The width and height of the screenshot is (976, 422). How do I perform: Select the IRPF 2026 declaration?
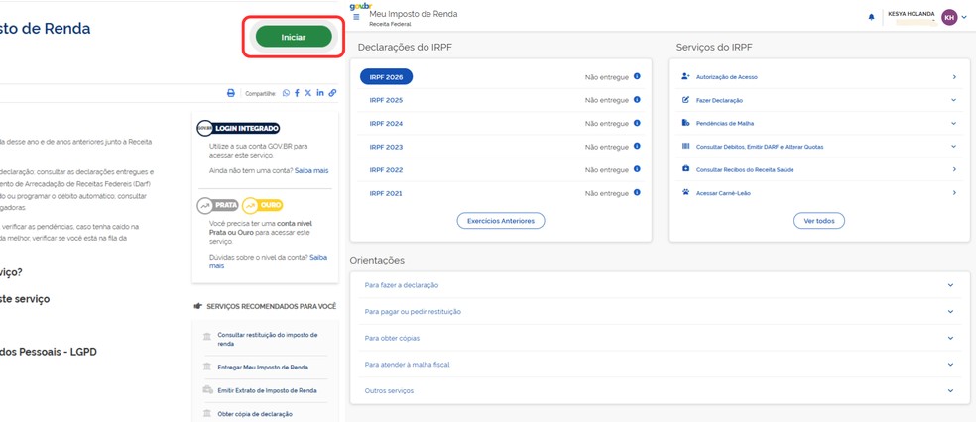tap(386, 77)
